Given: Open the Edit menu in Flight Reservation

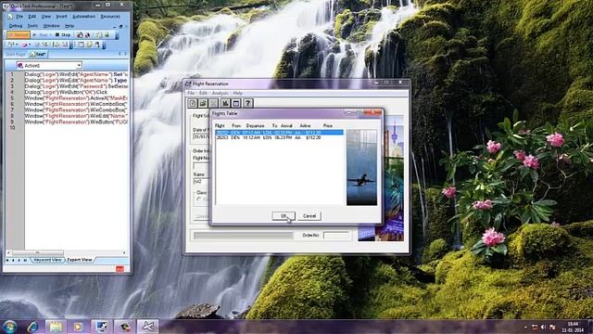Looking at the screenshot, I should click(203, 93).
